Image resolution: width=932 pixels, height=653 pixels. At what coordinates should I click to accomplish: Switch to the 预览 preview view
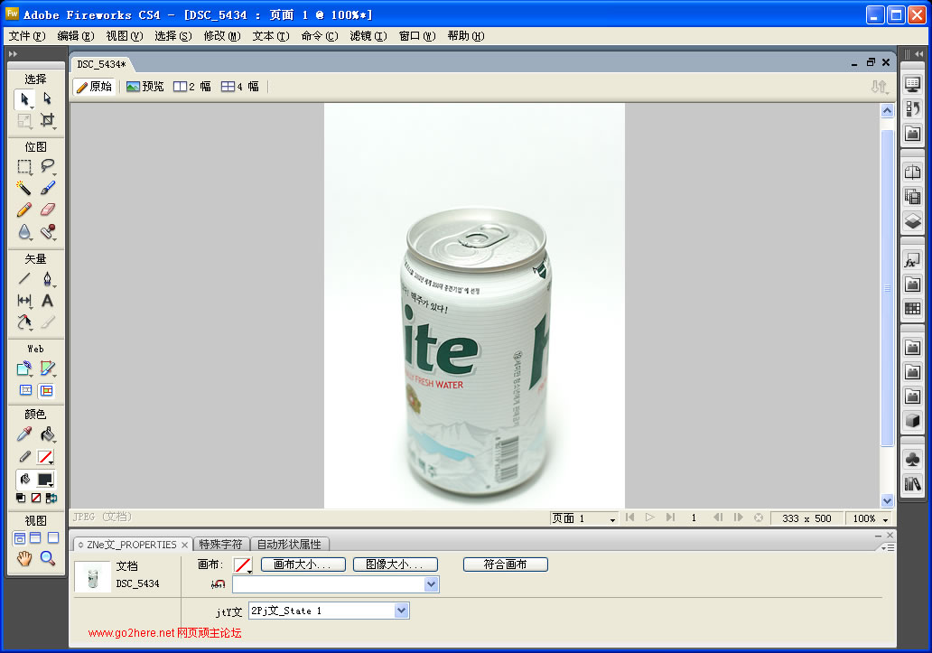tap(145, 87)
